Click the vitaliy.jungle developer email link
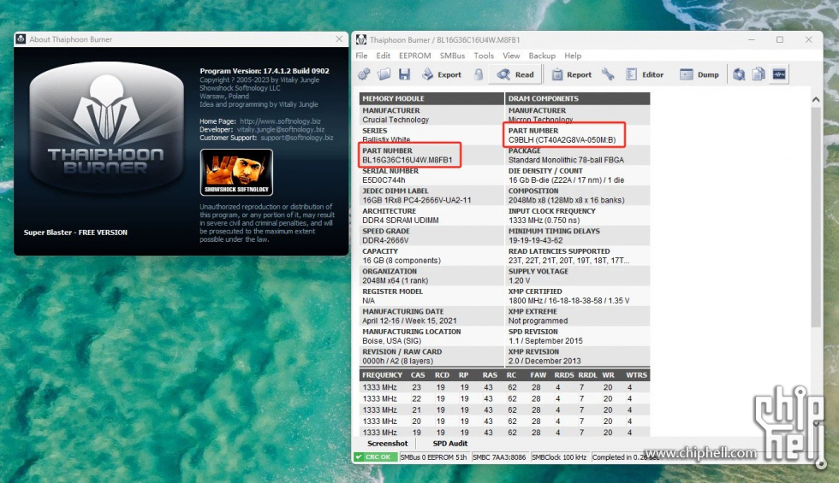 point(281,129)
